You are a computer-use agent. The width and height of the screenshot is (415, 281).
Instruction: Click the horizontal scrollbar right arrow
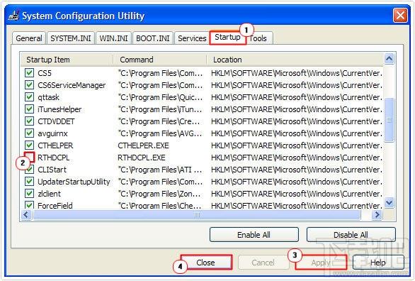pyautogui.click(x=377, y=214)
